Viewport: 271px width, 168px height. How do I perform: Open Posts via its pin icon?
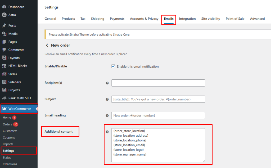4,25
